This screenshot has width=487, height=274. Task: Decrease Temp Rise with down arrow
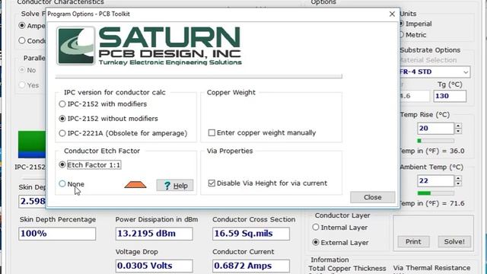[458, 131]
